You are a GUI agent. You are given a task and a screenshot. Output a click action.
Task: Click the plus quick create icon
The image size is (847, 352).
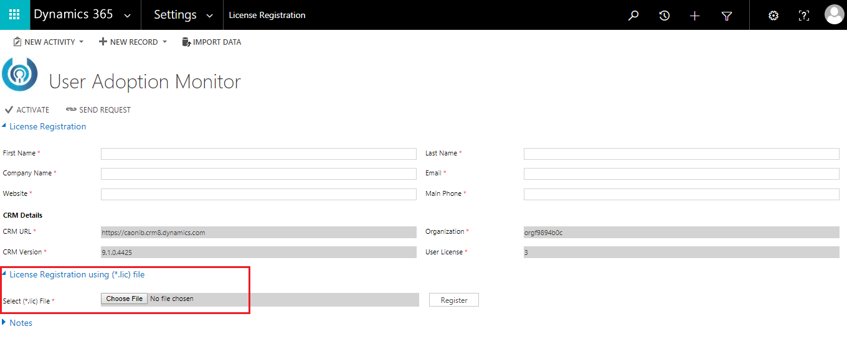click(695, 16)
